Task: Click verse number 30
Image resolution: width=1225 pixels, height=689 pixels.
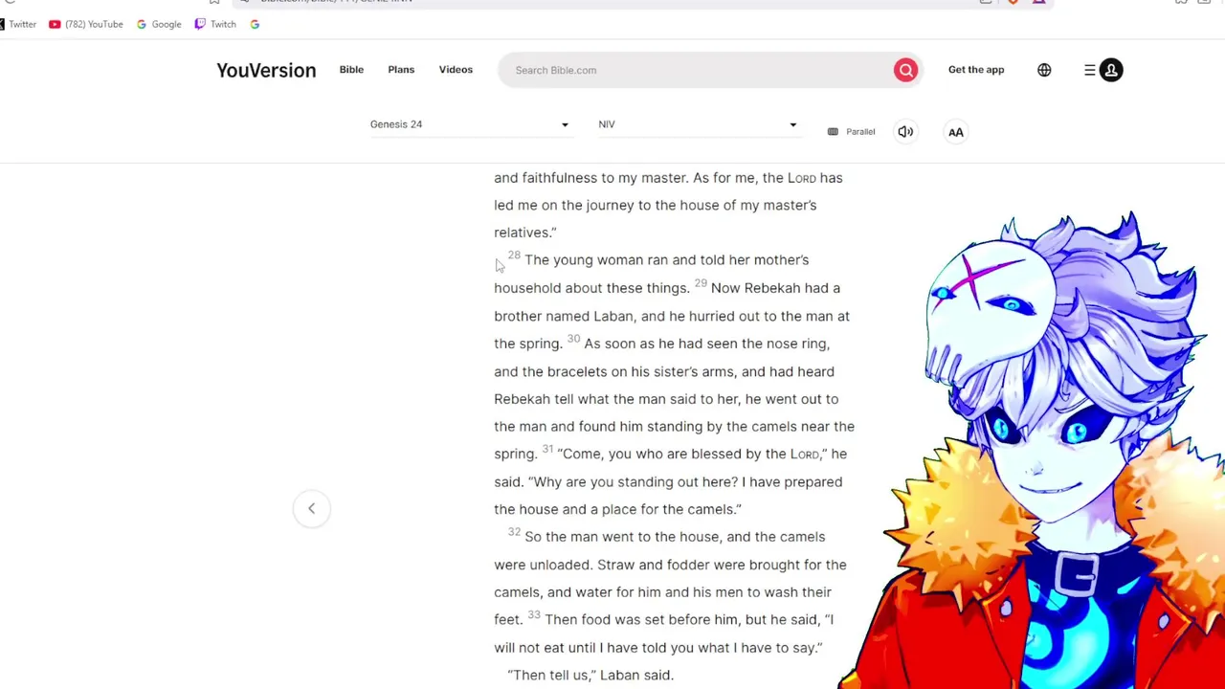Action: (x=573, y=339)
